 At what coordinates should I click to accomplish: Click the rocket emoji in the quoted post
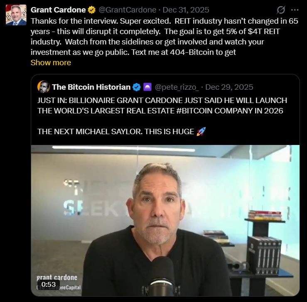pos(201,131)
